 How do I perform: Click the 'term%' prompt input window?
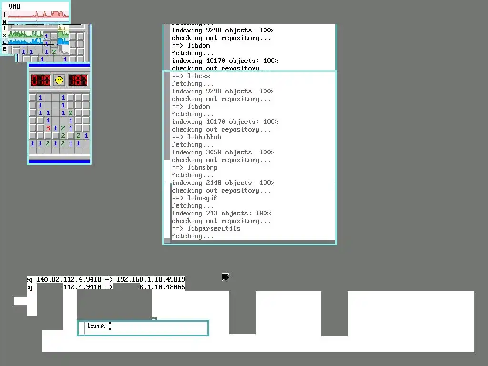[143, 328]
